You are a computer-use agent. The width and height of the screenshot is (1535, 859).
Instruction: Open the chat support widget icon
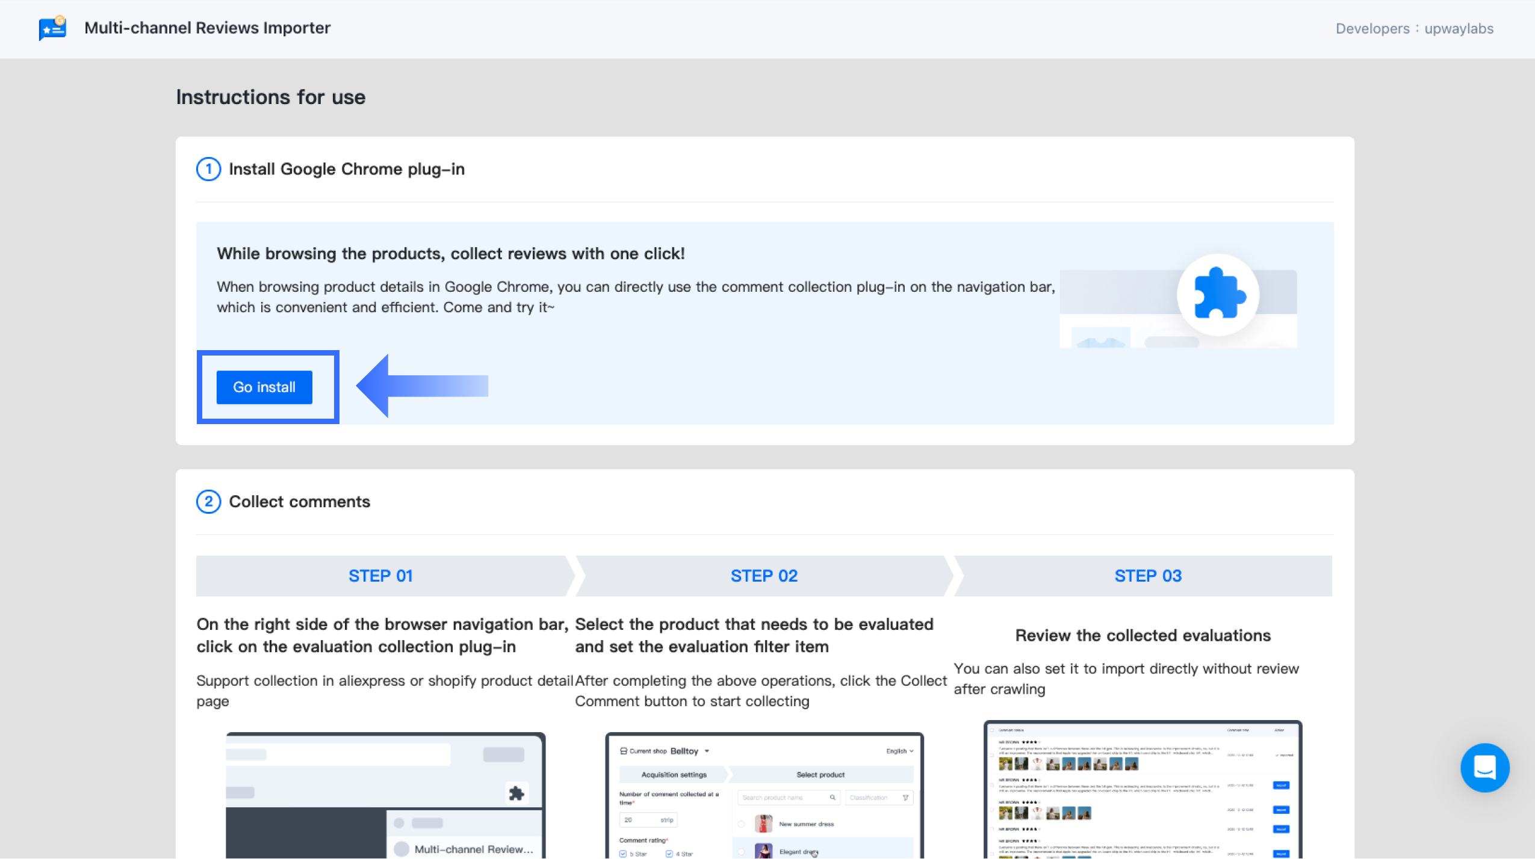tap(1484, 767)
